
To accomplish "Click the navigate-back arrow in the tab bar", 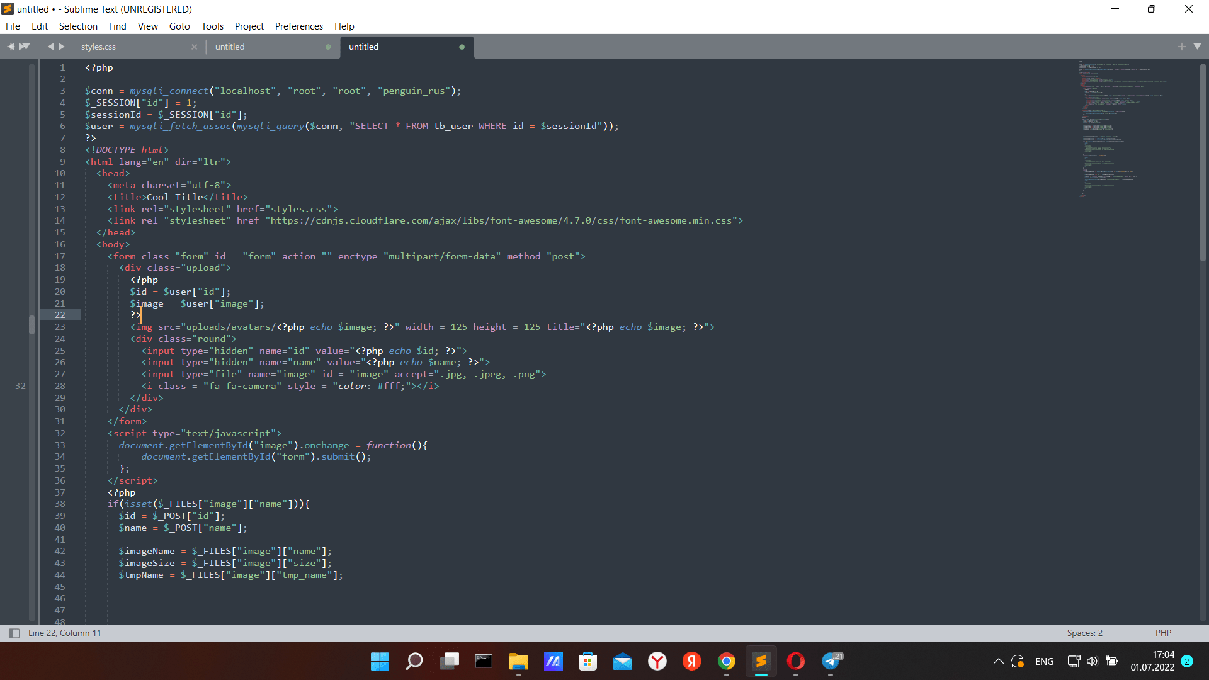I will [x=50, y=46].
